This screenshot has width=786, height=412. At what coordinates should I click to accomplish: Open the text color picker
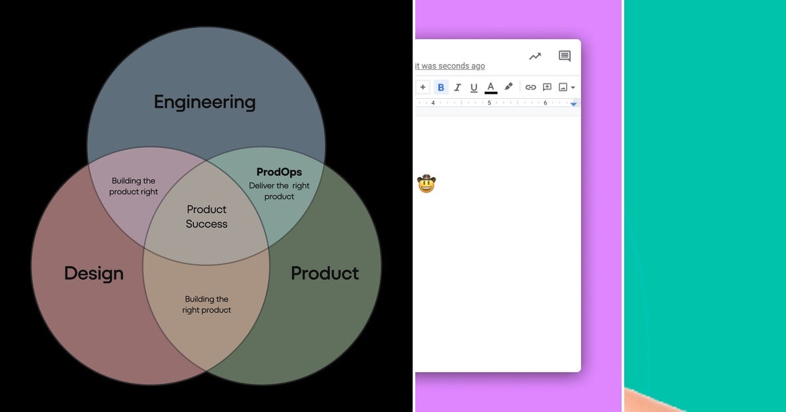click(491, 87)
